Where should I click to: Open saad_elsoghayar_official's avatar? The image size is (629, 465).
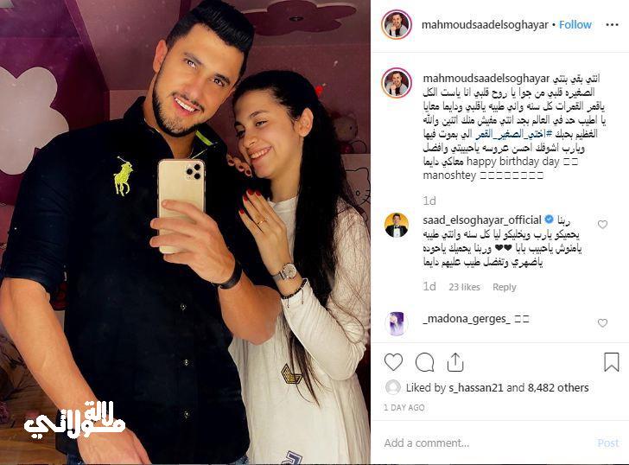tap(397, 225)
